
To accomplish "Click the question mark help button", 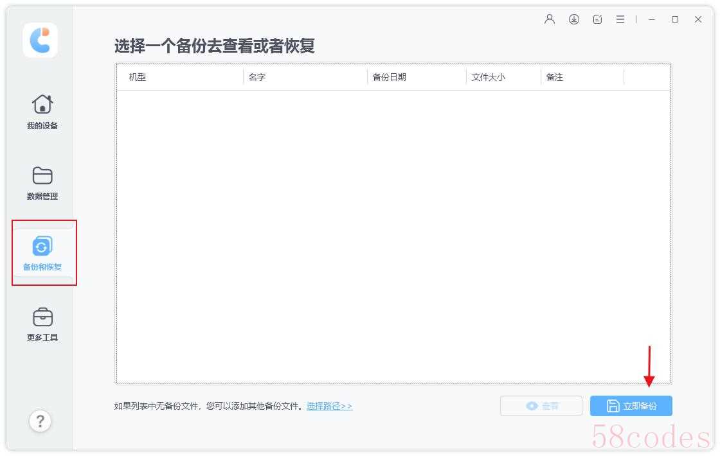I will pyautogui.click(x=40, y=421).
